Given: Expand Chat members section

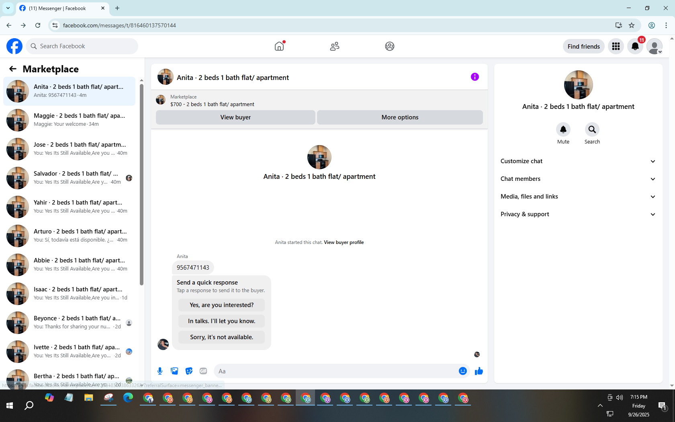Looking at the screenshot, I should pyautogui.click(x=578, y=179).
